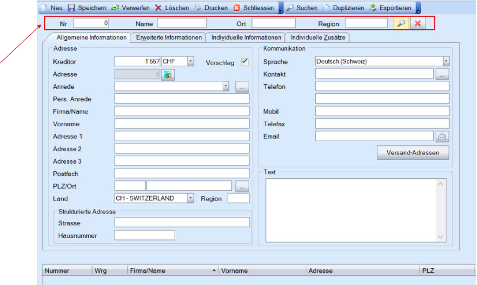Sort list by Firma/Name column header
Viewport: 477px width, 285px height.
[x=172, y=271]
